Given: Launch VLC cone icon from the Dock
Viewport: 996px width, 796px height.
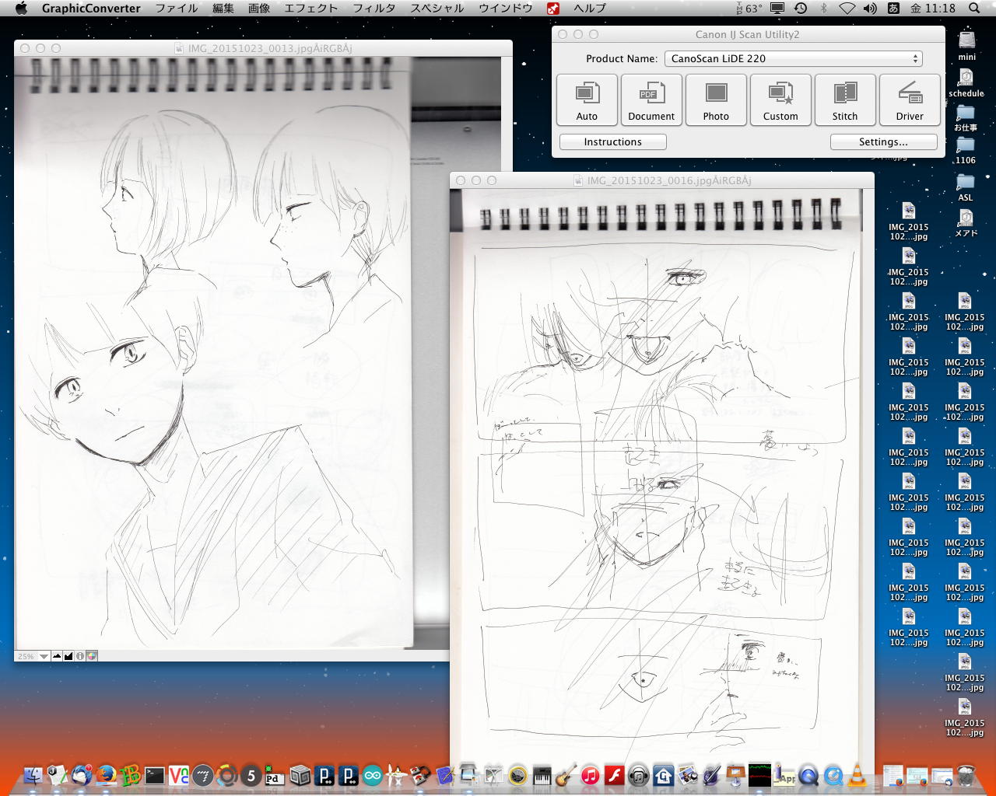Looking at the screenshot, I should pyautogui.click(x=857, y=775).
